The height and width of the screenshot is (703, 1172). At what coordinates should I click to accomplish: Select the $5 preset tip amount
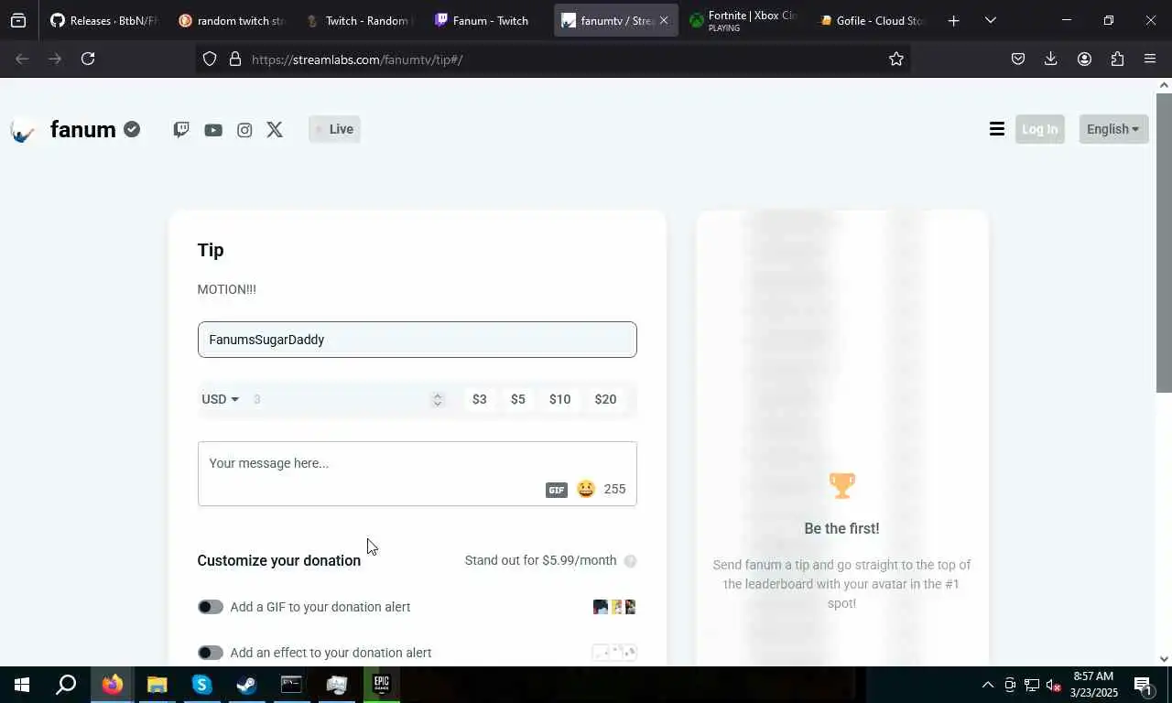[x=518, y=399]
